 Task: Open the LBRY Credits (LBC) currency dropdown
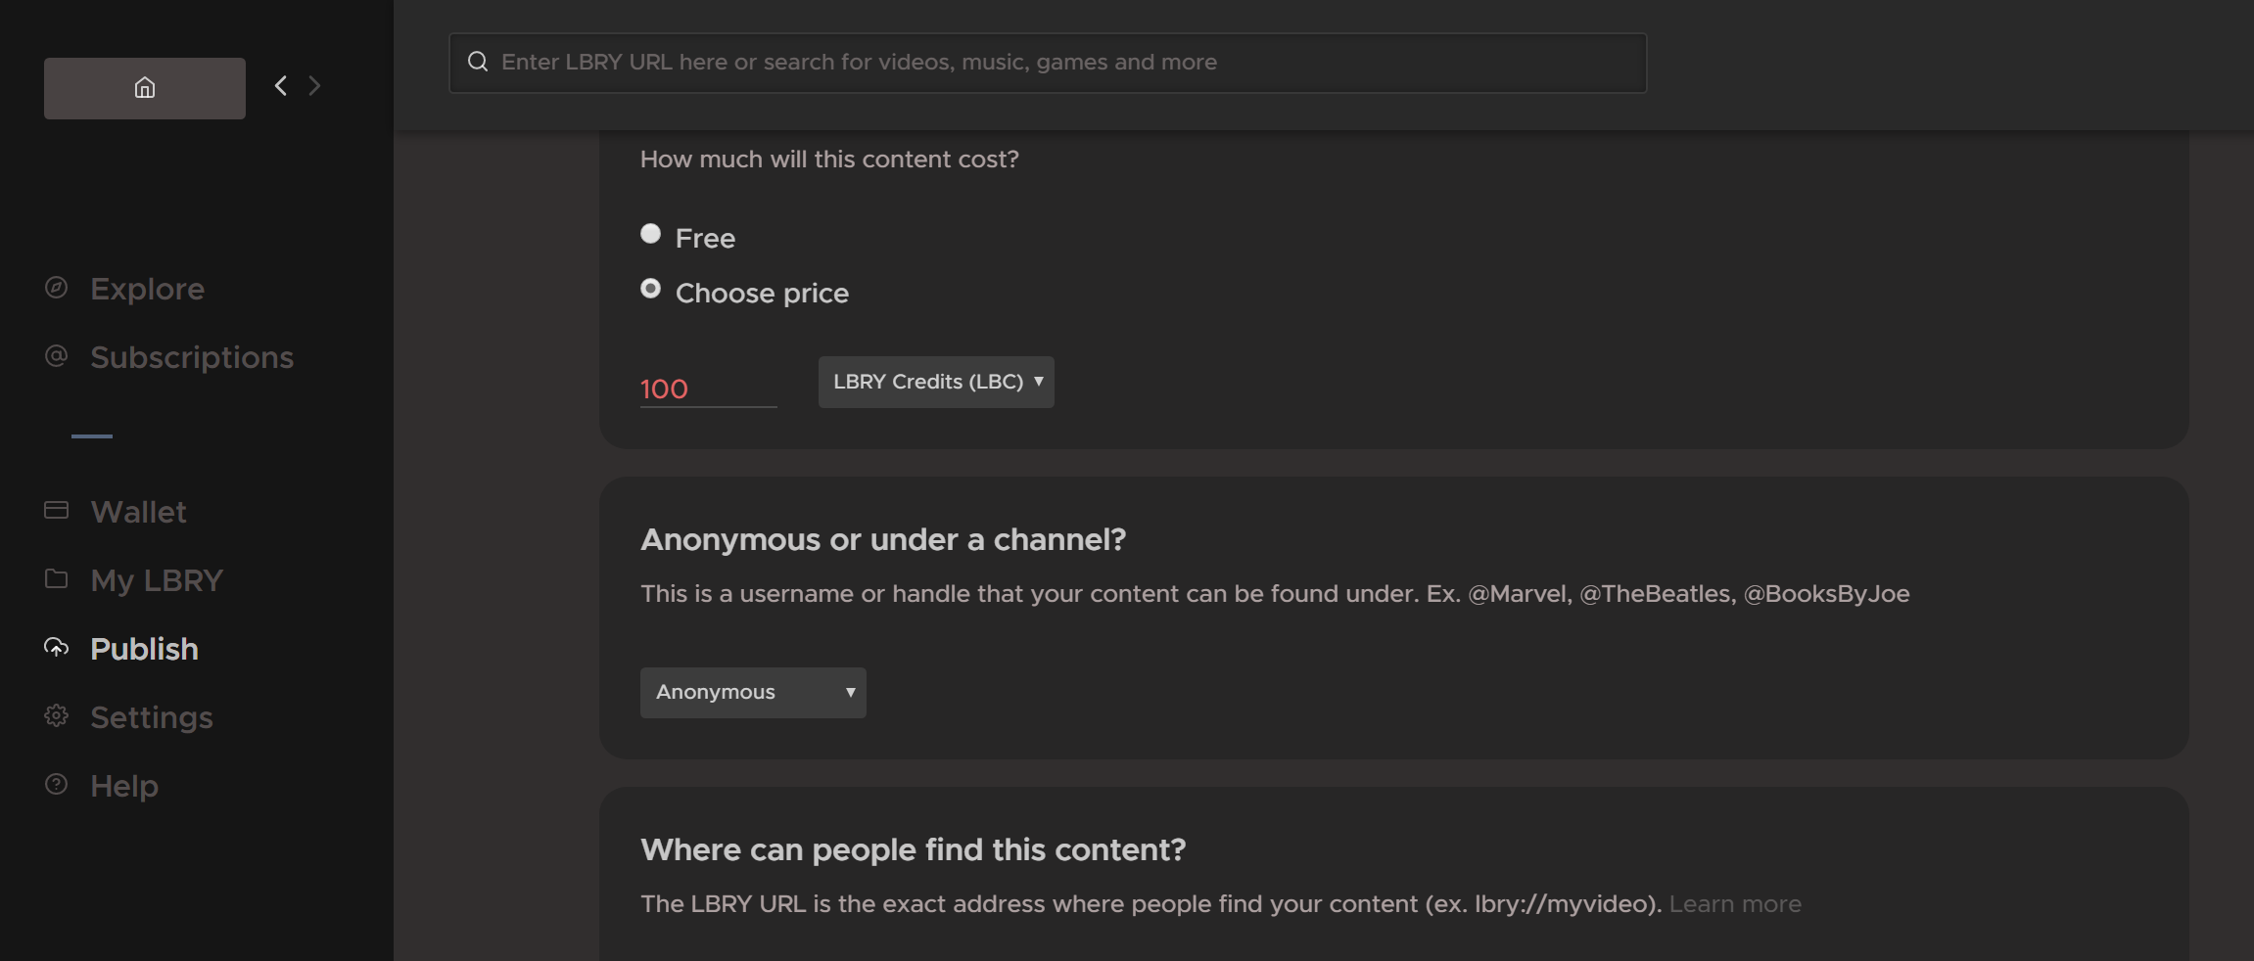(x=936, y=382)
